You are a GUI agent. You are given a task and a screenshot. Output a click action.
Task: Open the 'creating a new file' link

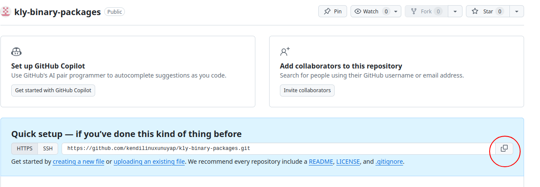tap(78, 162)
